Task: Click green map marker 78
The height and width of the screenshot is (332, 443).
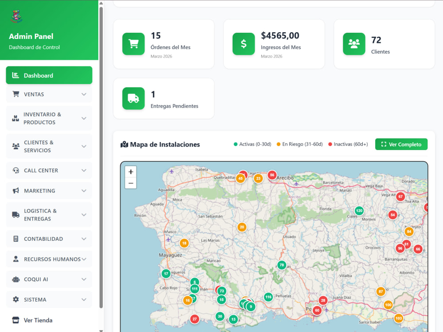Action: click(282, 265)
